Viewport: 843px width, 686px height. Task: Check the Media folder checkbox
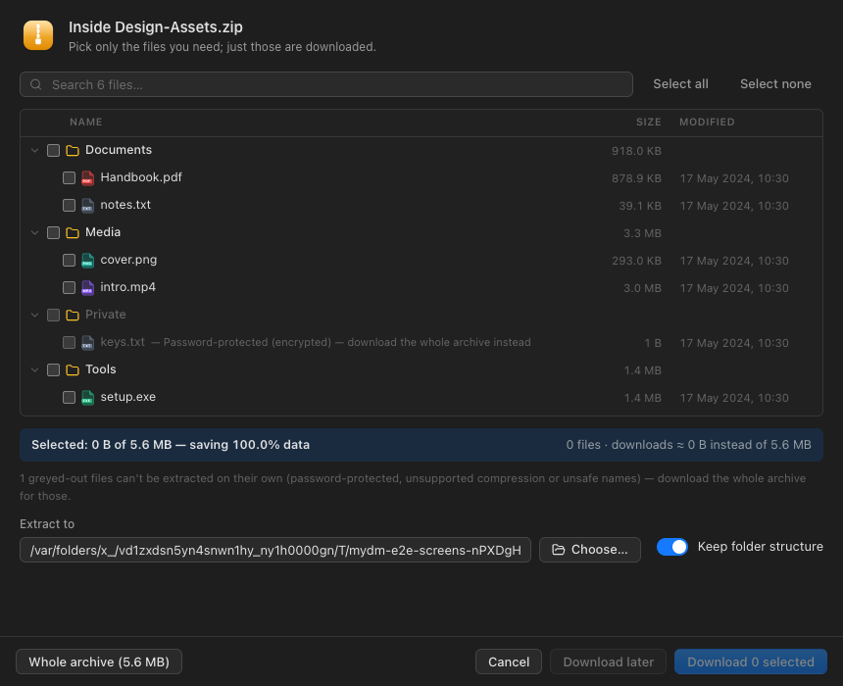(53, 233)
